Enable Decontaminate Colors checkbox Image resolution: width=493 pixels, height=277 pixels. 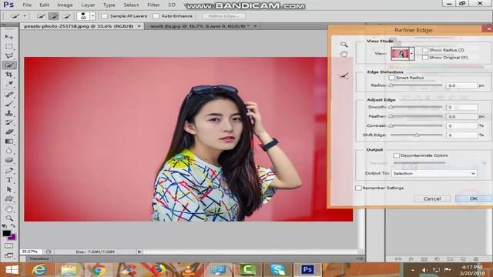point(397,155)
